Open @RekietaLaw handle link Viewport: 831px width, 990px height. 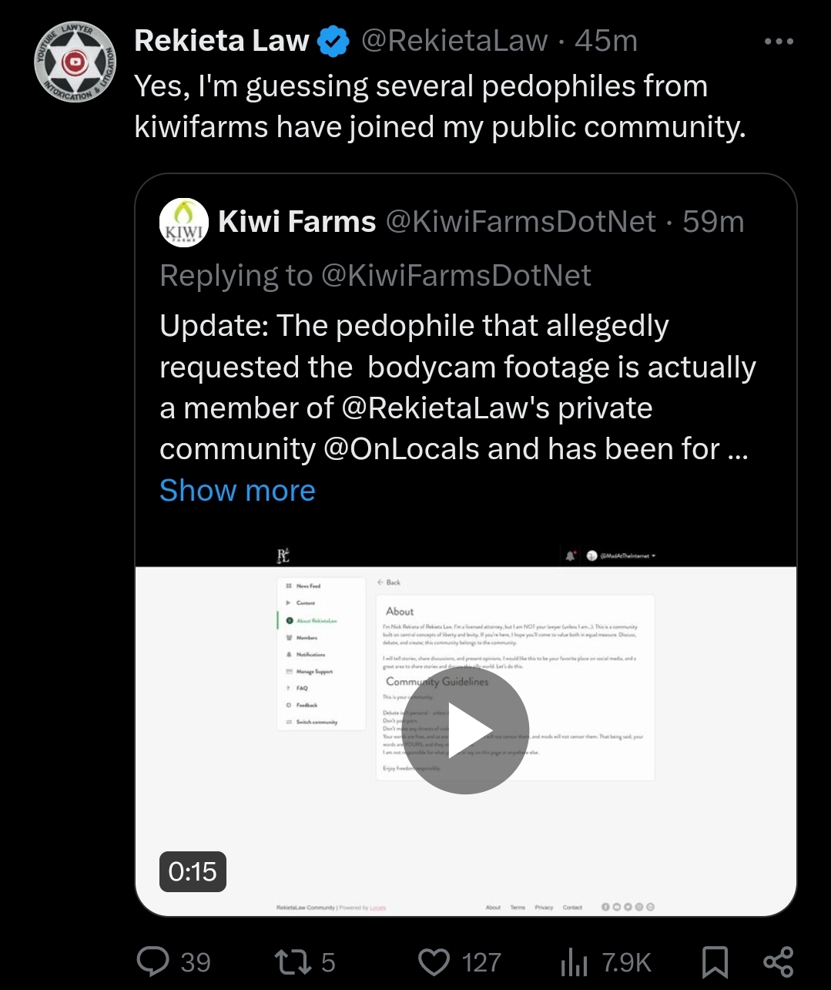pos(454,41)
